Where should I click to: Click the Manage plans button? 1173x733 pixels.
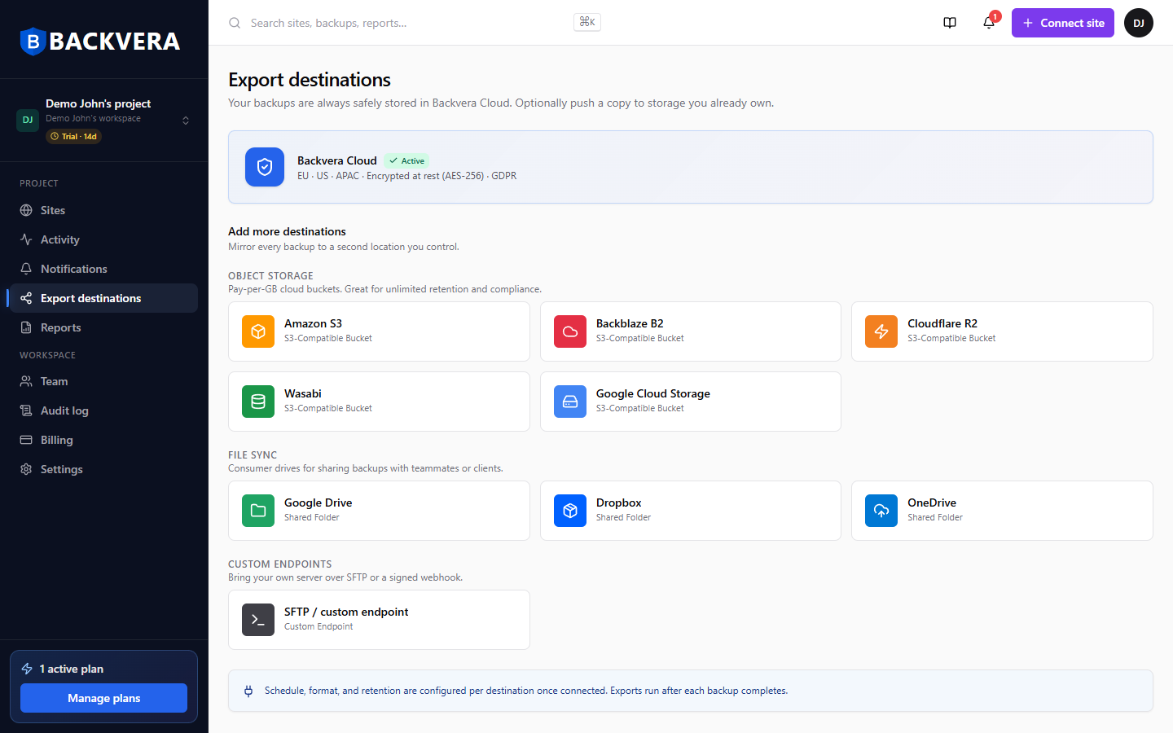[104, 698]
